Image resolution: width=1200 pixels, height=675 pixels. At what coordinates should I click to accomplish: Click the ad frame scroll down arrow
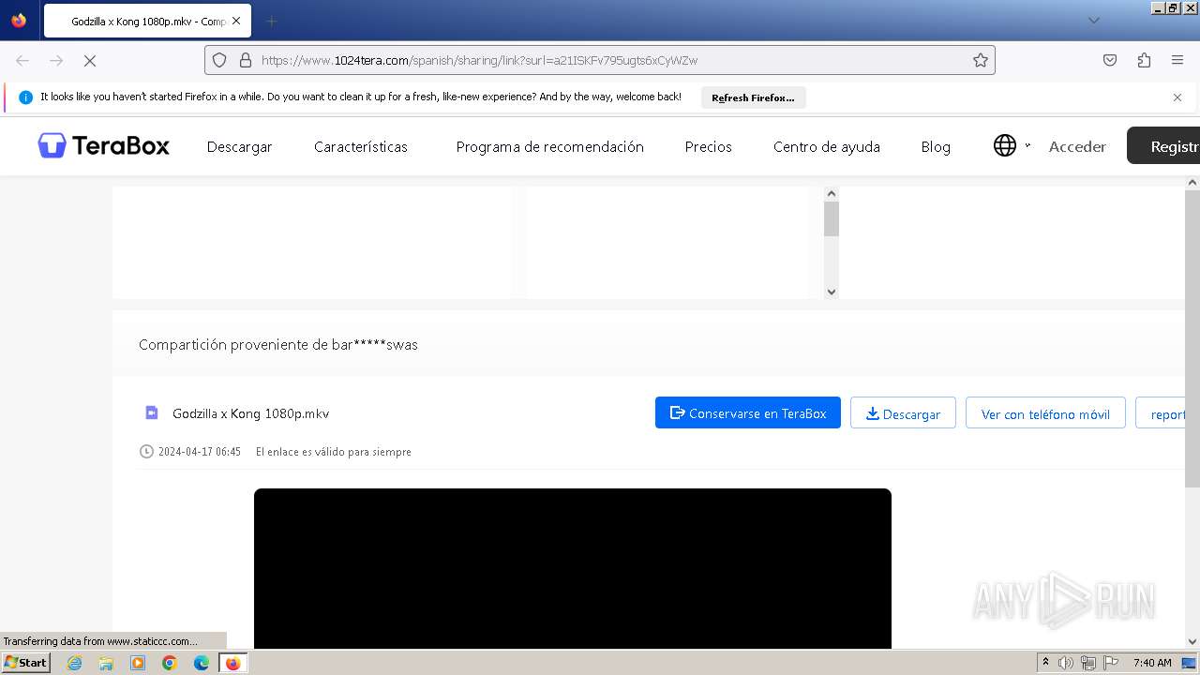(831, 292)
